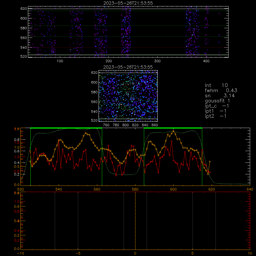Viewport: 256px width, 256px height.
Task: Click x-axis label 100 on top strip plot
Action: (60, 61)
